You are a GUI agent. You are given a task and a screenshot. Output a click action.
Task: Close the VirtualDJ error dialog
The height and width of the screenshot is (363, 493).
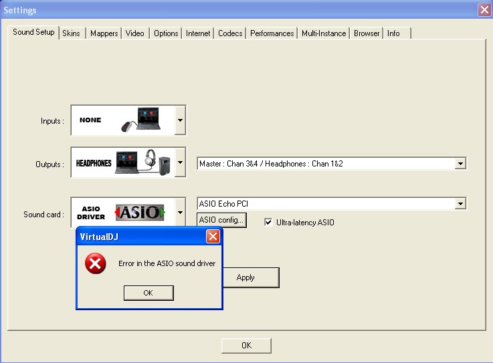[213, 237]
